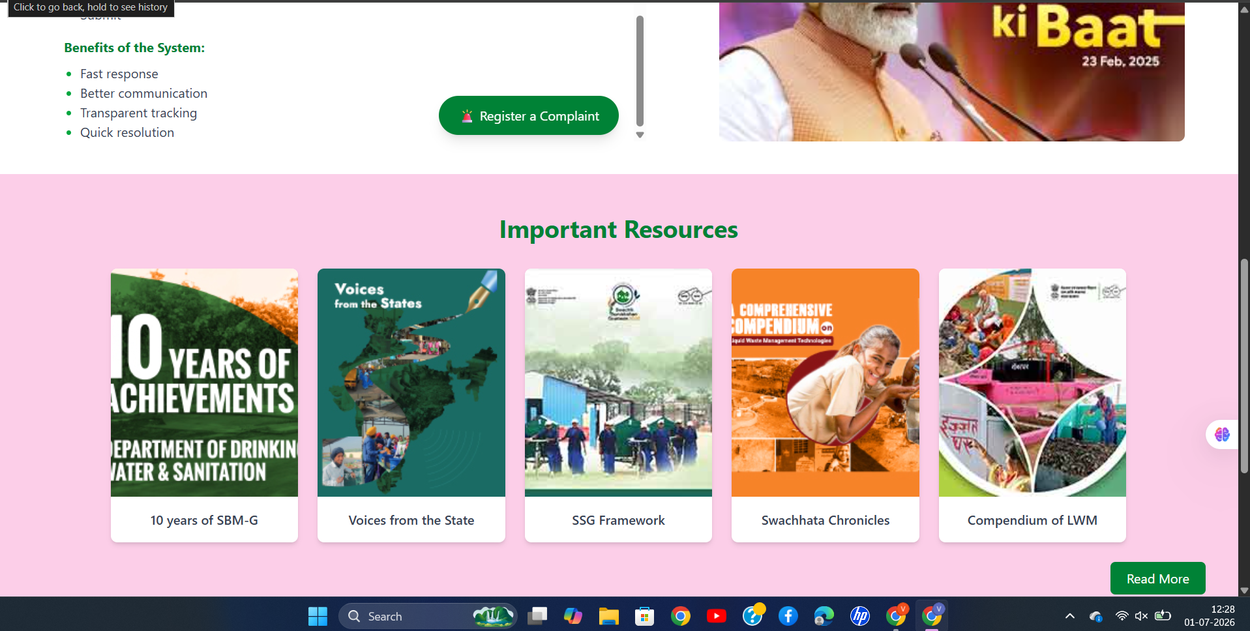Click the Register a Complaint button
This screenshot has height=631, width=1250.
pyautogui.click(x=529, y=115)
